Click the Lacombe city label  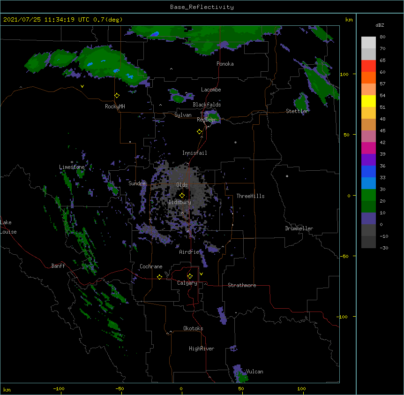211,90
